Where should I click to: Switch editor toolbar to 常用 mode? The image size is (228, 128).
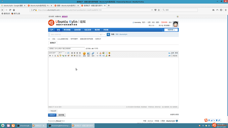(x=176, y=53)
